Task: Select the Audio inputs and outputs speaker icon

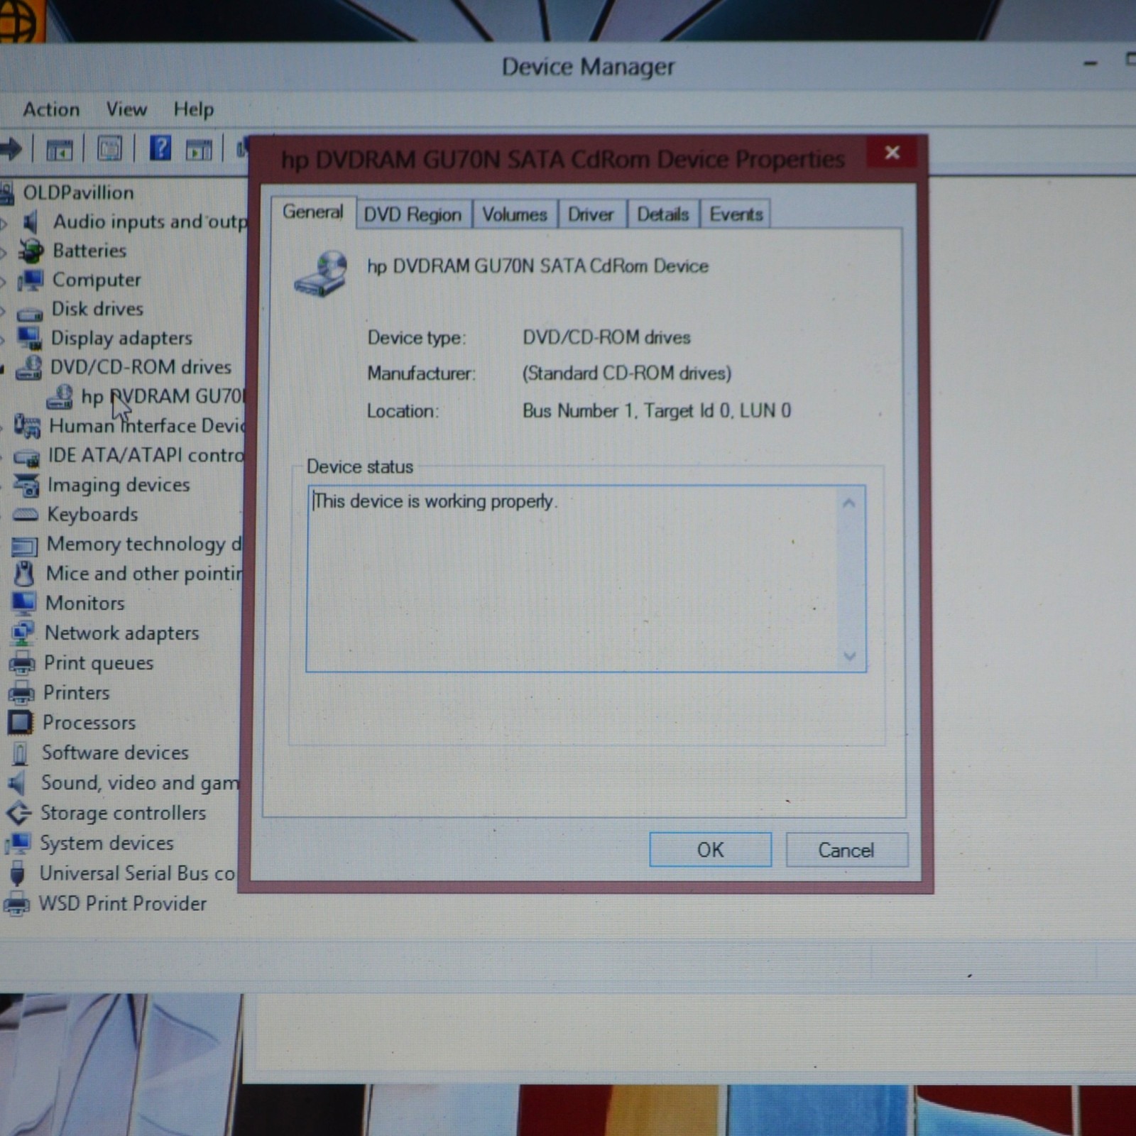Action: tap(31, 222)
